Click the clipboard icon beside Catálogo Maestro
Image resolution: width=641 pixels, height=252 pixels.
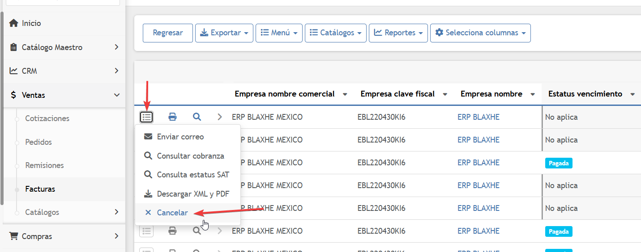click(13, 47)
